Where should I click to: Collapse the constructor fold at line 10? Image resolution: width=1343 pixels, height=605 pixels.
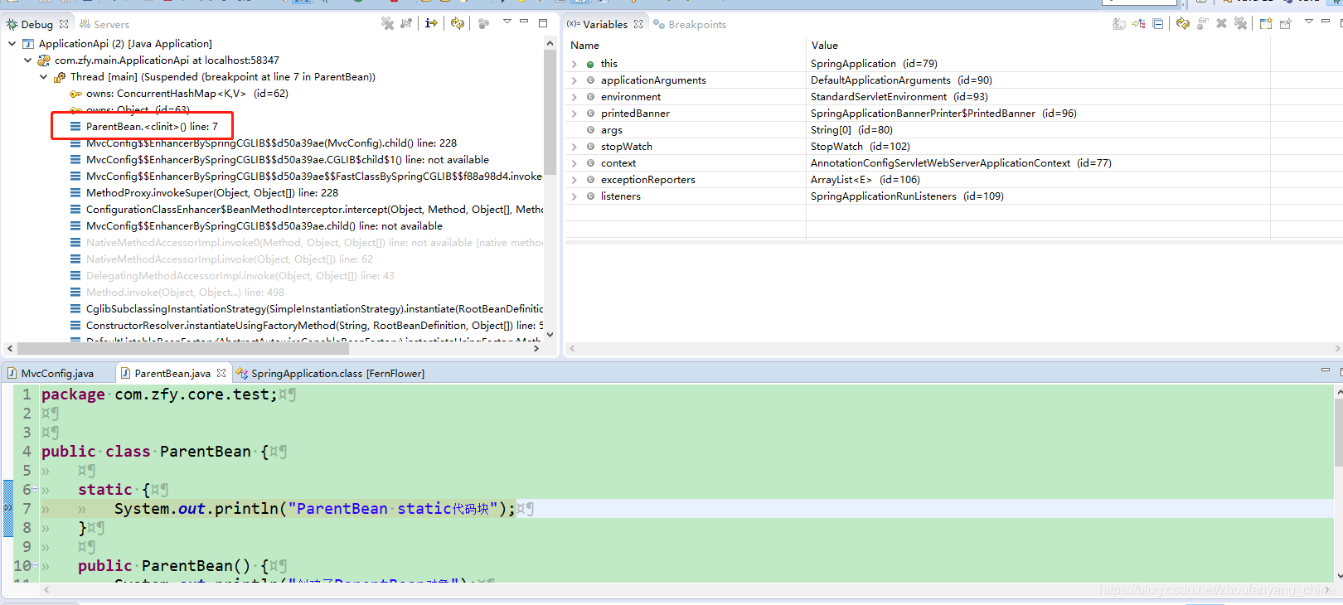pos(35,566)
